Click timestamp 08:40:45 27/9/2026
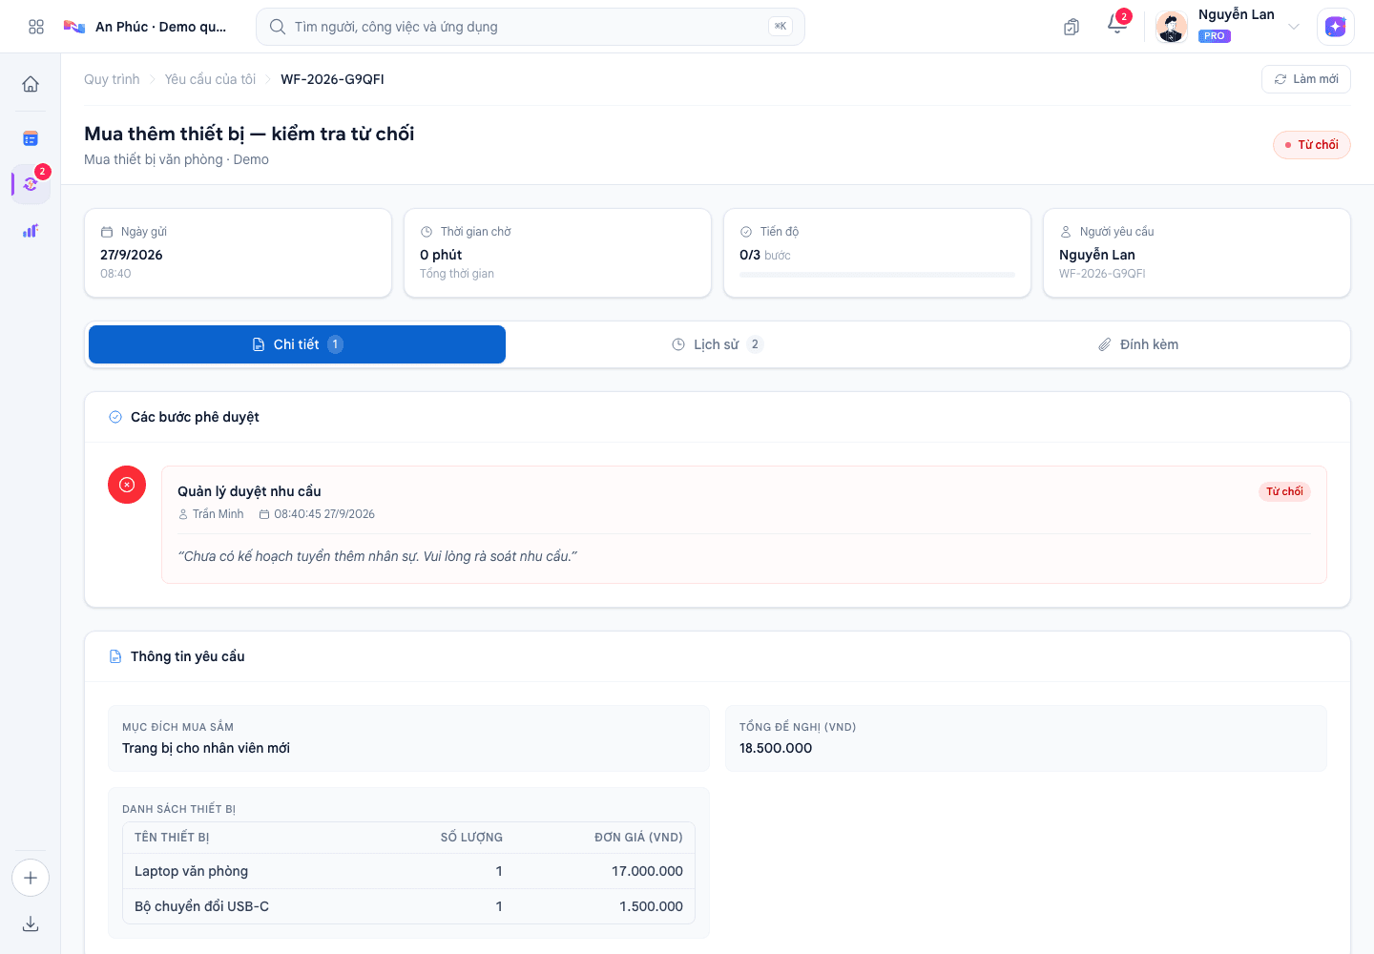The width and height of the screenshot is (1374, 954). point(324,514)
